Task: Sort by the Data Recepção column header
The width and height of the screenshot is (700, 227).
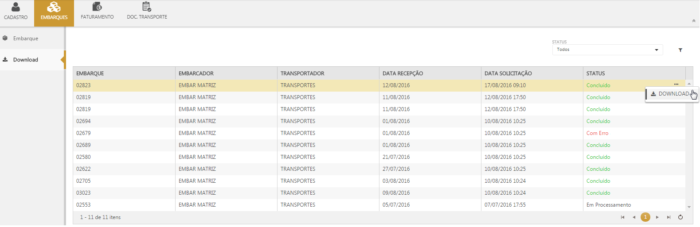Action: click(x=403, y=73)
